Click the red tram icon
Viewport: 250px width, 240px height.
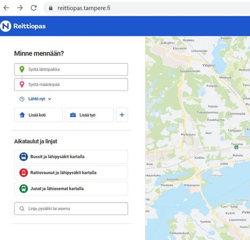coord(24,173)
